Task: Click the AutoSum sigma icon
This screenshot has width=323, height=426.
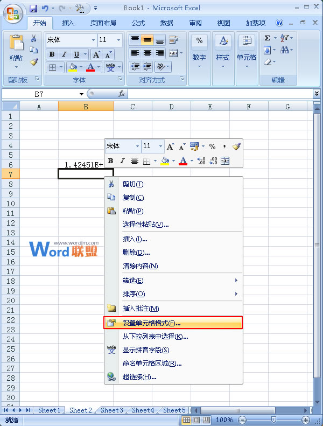Action: [x=267, y=38]
